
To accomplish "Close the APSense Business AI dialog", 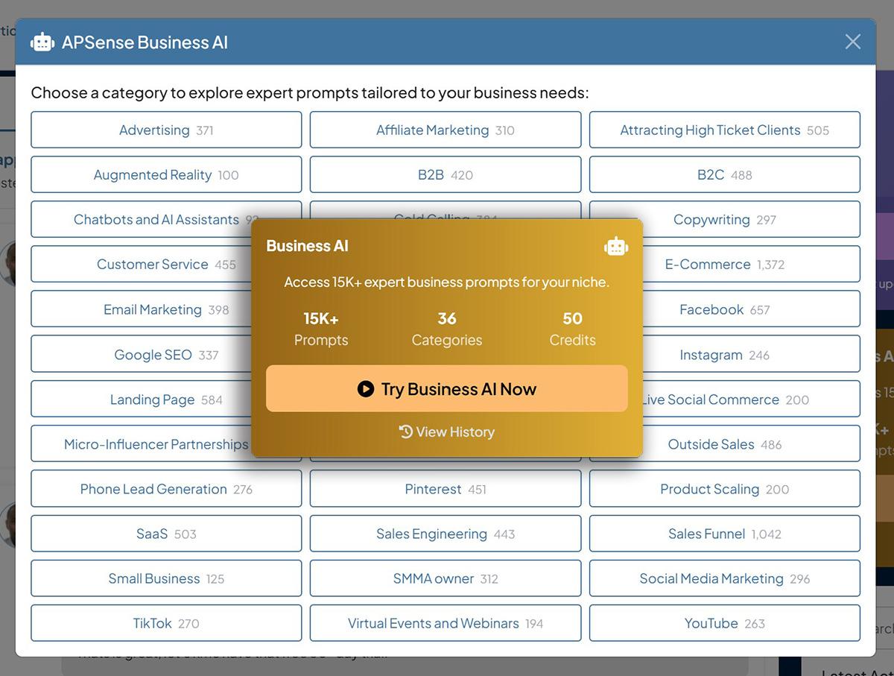I will (852, 42).
